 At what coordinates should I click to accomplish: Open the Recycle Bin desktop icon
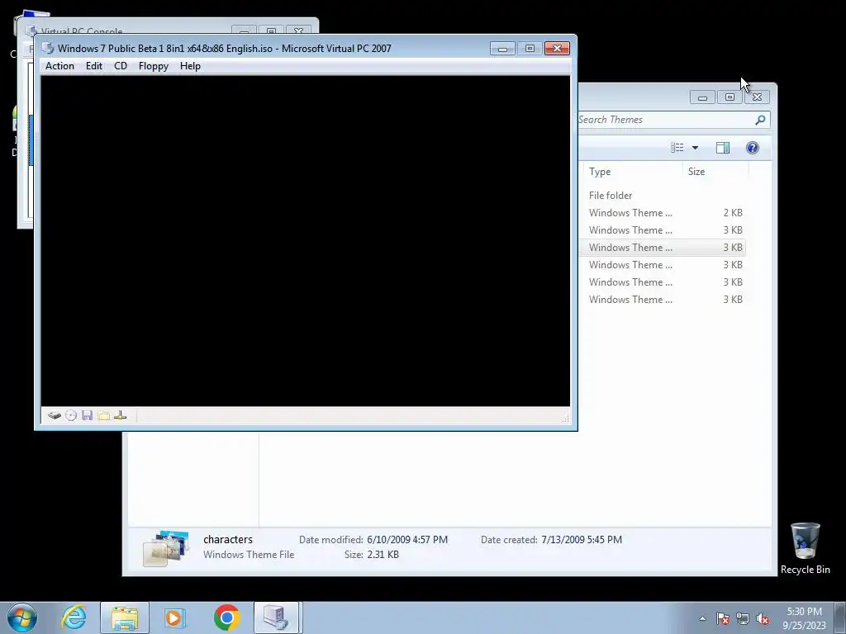coord(805,548)
